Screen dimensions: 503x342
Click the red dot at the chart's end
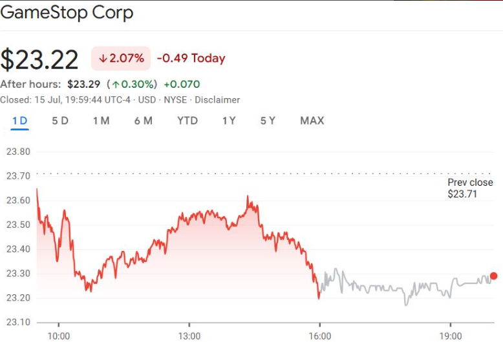(494, 276)
